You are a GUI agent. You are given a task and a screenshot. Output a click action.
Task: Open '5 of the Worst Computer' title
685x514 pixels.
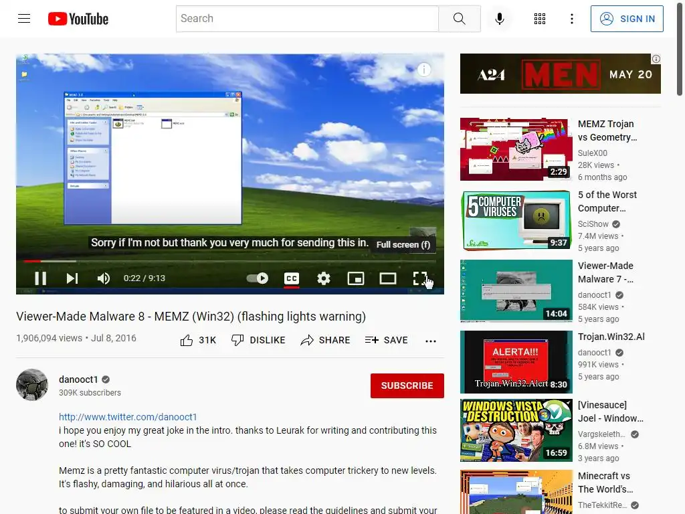click(x=607, y=201)
